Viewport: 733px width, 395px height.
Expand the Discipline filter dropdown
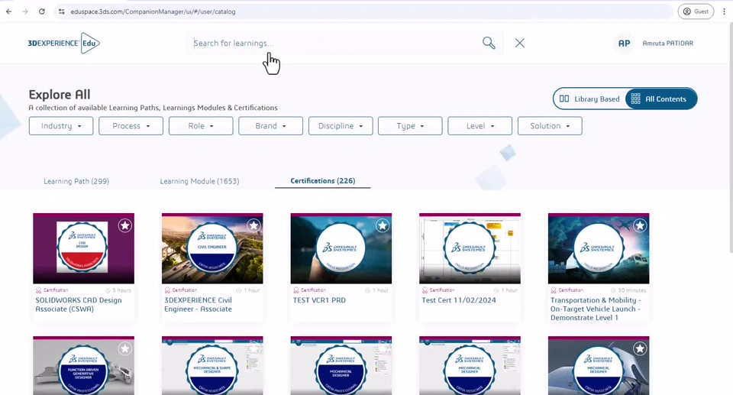[341, 126]
